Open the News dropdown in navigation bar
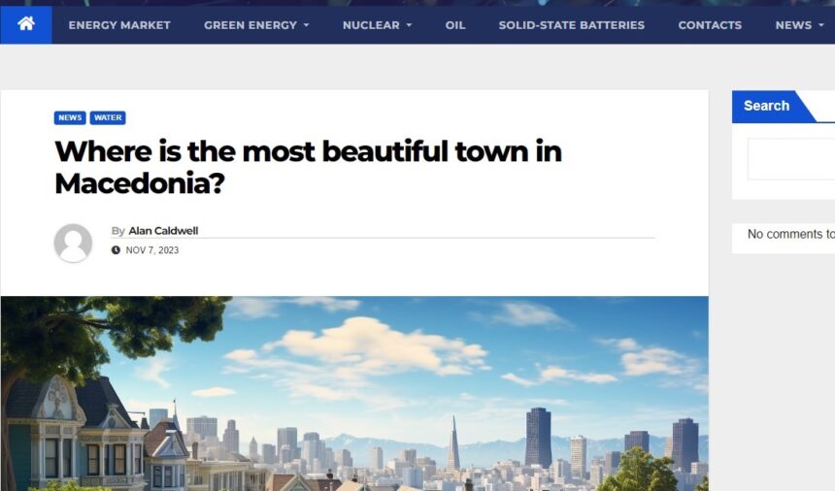Image resolution: width=835 pixels, height=491 pixels. click(x=800, y=25)
